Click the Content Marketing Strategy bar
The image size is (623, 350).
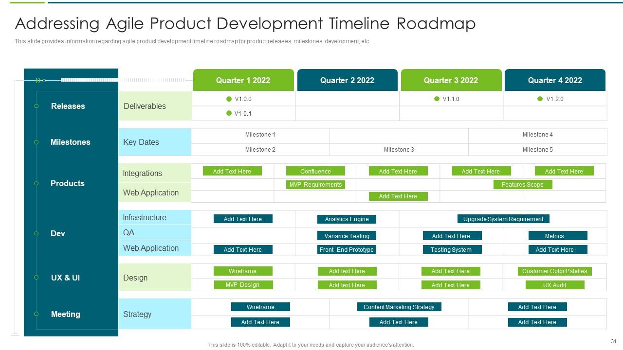(399, 307)
